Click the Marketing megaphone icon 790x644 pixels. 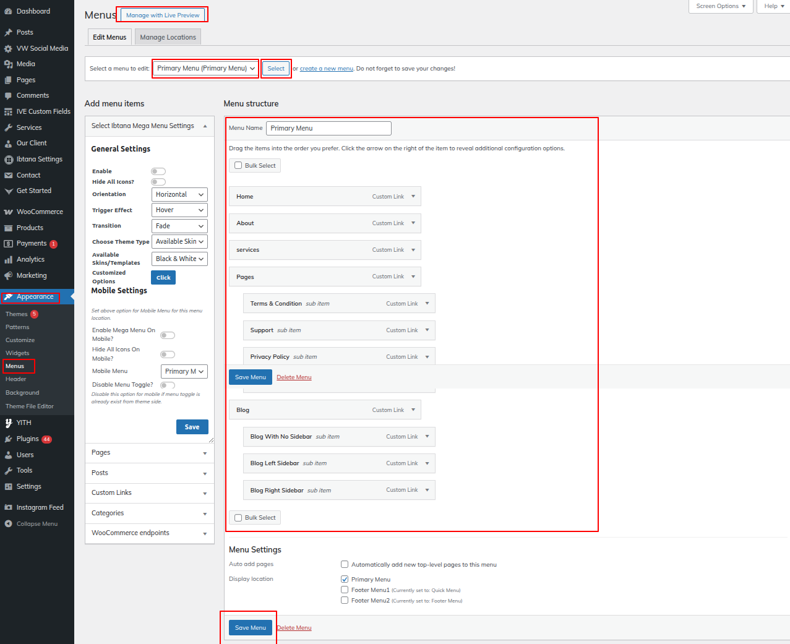(8, 275)
